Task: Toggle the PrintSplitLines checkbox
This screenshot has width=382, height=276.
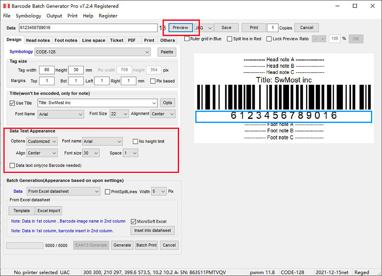Action: coord(107,192)
